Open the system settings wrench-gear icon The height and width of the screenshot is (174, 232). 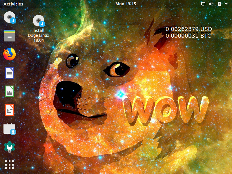(10, 147)
